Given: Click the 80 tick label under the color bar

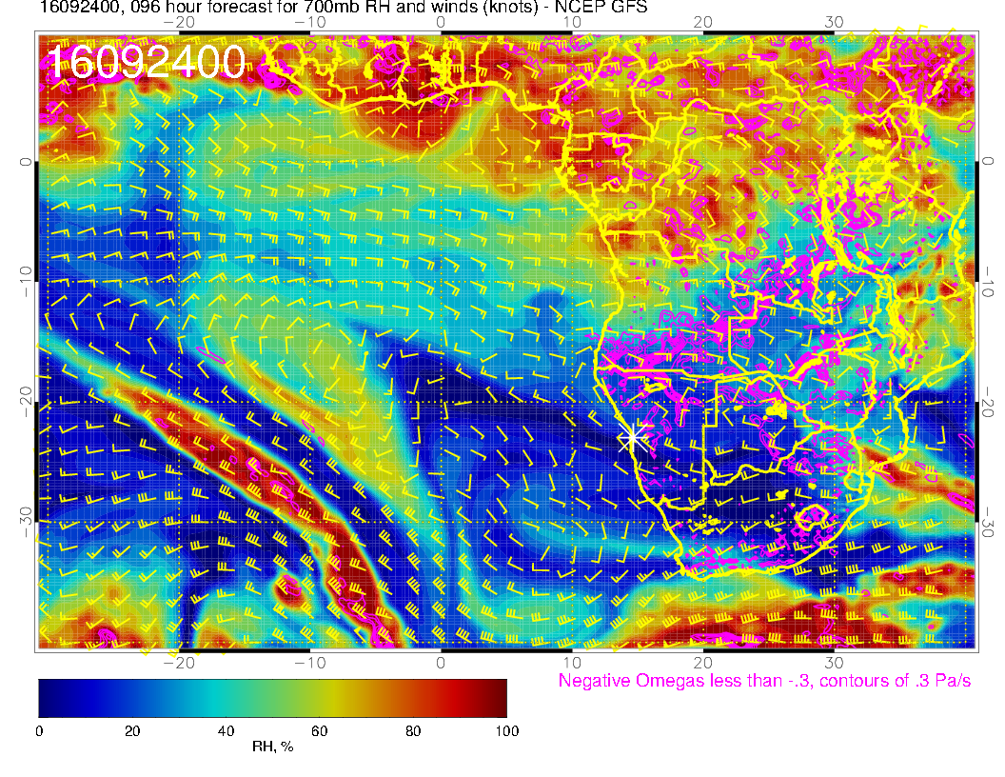Looking at the screenshot, I should tap(413, 731).
